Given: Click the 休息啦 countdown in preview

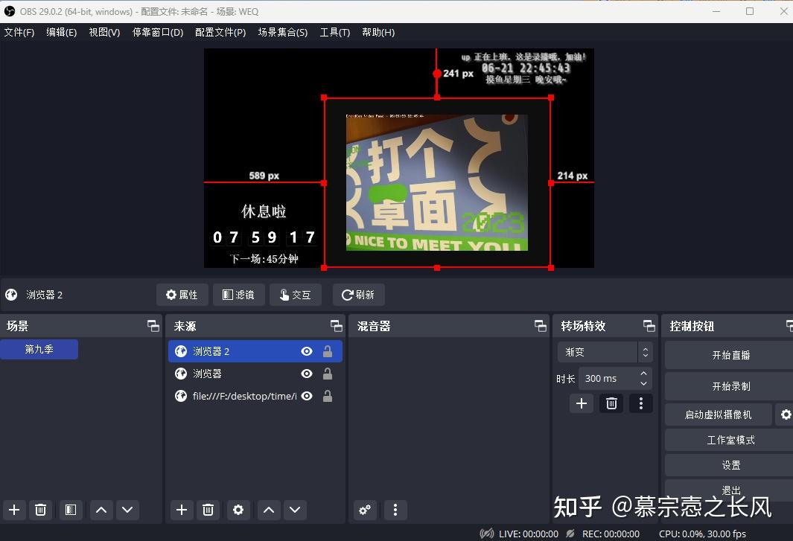Looking at the screenshot, I should pos(264,234).
